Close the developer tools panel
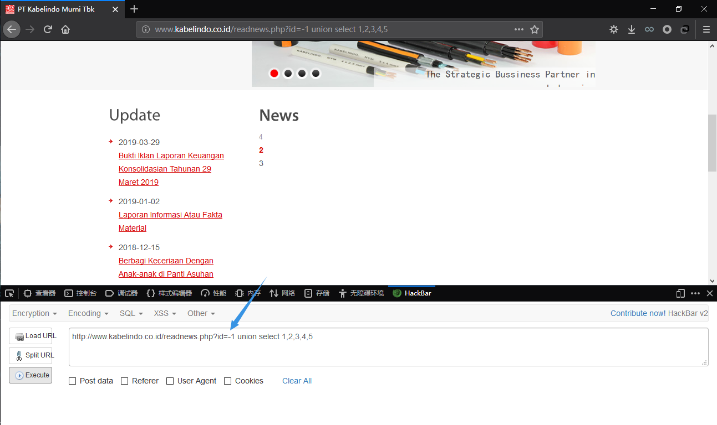The image size is (717, 425). (710, 293)
